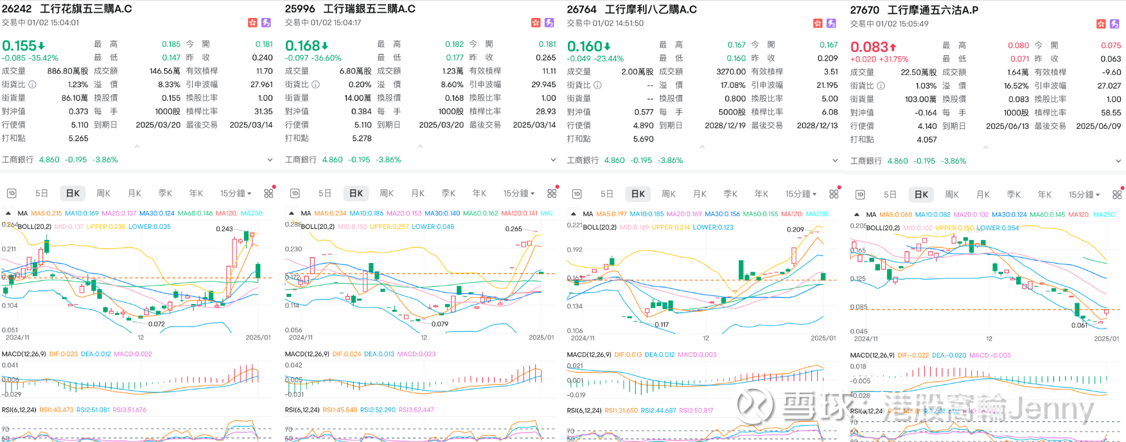Expand the 工商銀行 underlying row chevron in panel 27670
1126x442 pixels.
click(1118, 161)
